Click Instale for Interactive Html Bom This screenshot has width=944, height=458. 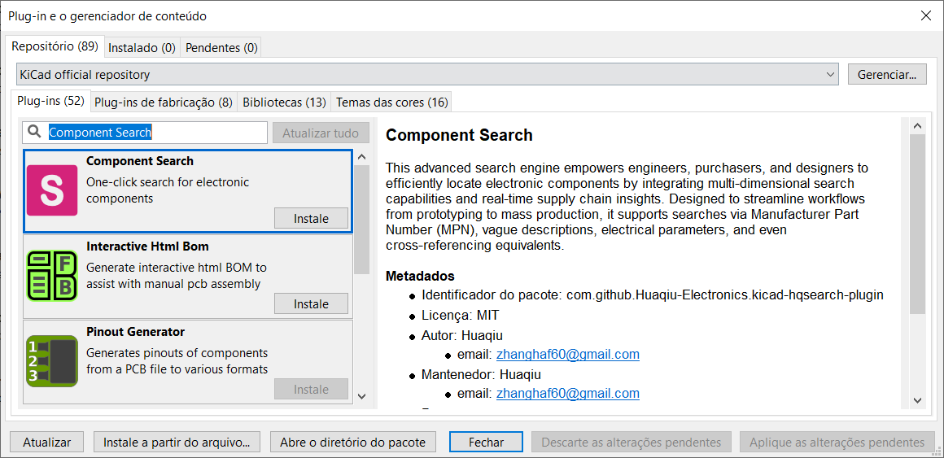click(x=311, y=304)
